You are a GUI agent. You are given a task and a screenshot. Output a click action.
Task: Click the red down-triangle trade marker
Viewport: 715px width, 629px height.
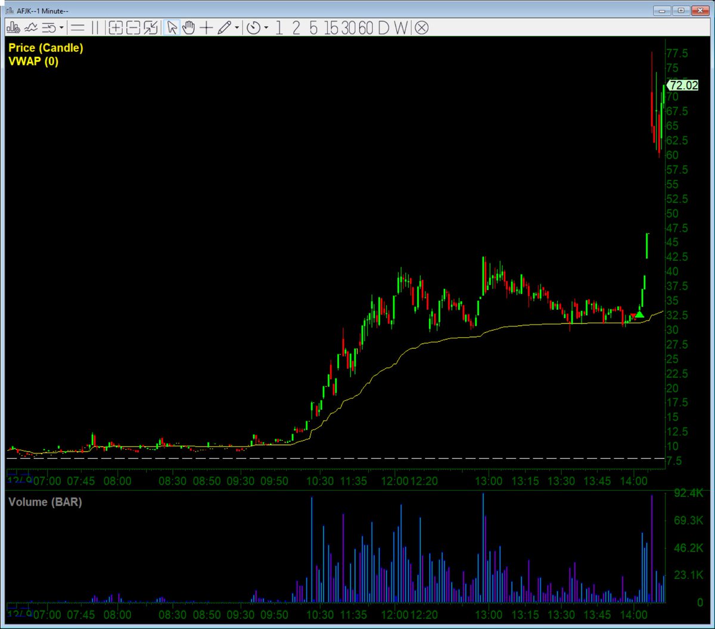[633, 316]
